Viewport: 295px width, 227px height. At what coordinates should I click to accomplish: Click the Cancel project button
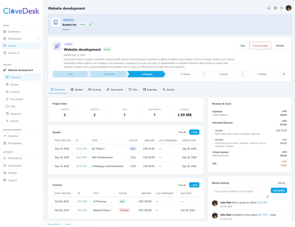[260, 46]
